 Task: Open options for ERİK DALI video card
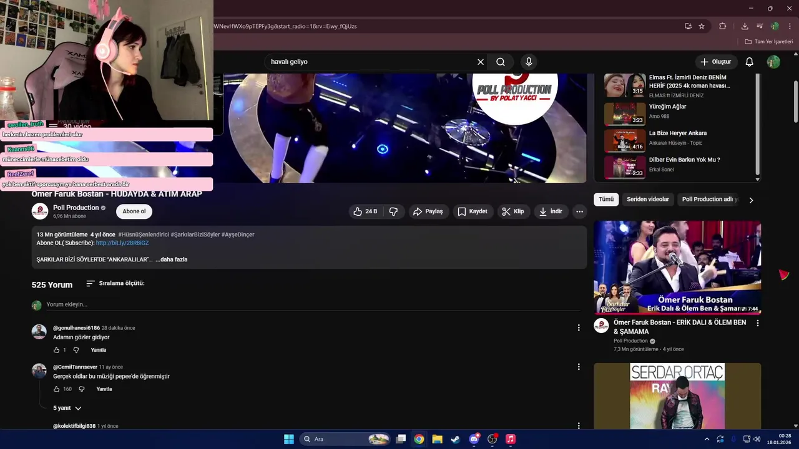pyautogui.click(x=758, y=323)
